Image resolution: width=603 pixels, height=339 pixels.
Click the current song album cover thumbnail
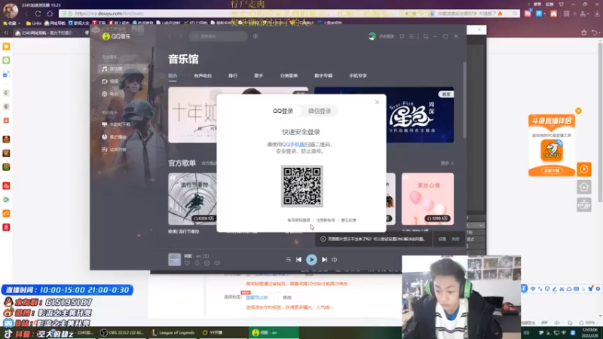click(174, 259)
